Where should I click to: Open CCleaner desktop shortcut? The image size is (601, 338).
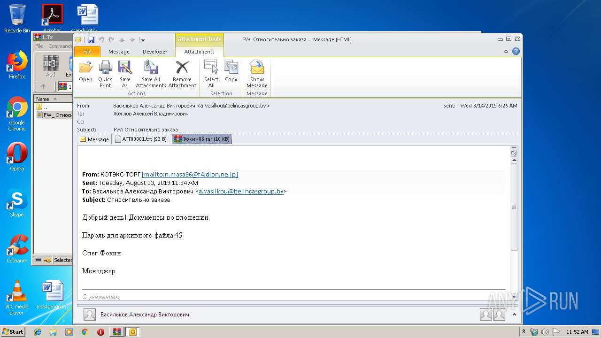17,249
